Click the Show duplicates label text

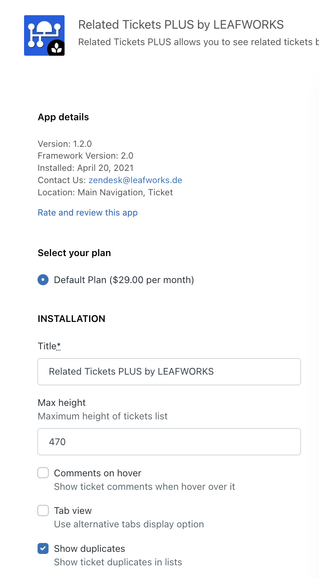(x=89, y=548)
